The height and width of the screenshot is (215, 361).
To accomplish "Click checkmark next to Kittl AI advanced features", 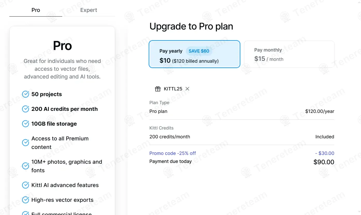I will (x=25, y=185).
